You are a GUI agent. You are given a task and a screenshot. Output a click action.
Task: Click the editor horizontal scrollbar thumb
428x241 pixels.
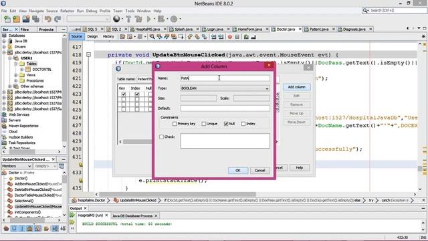coord(177,194)
